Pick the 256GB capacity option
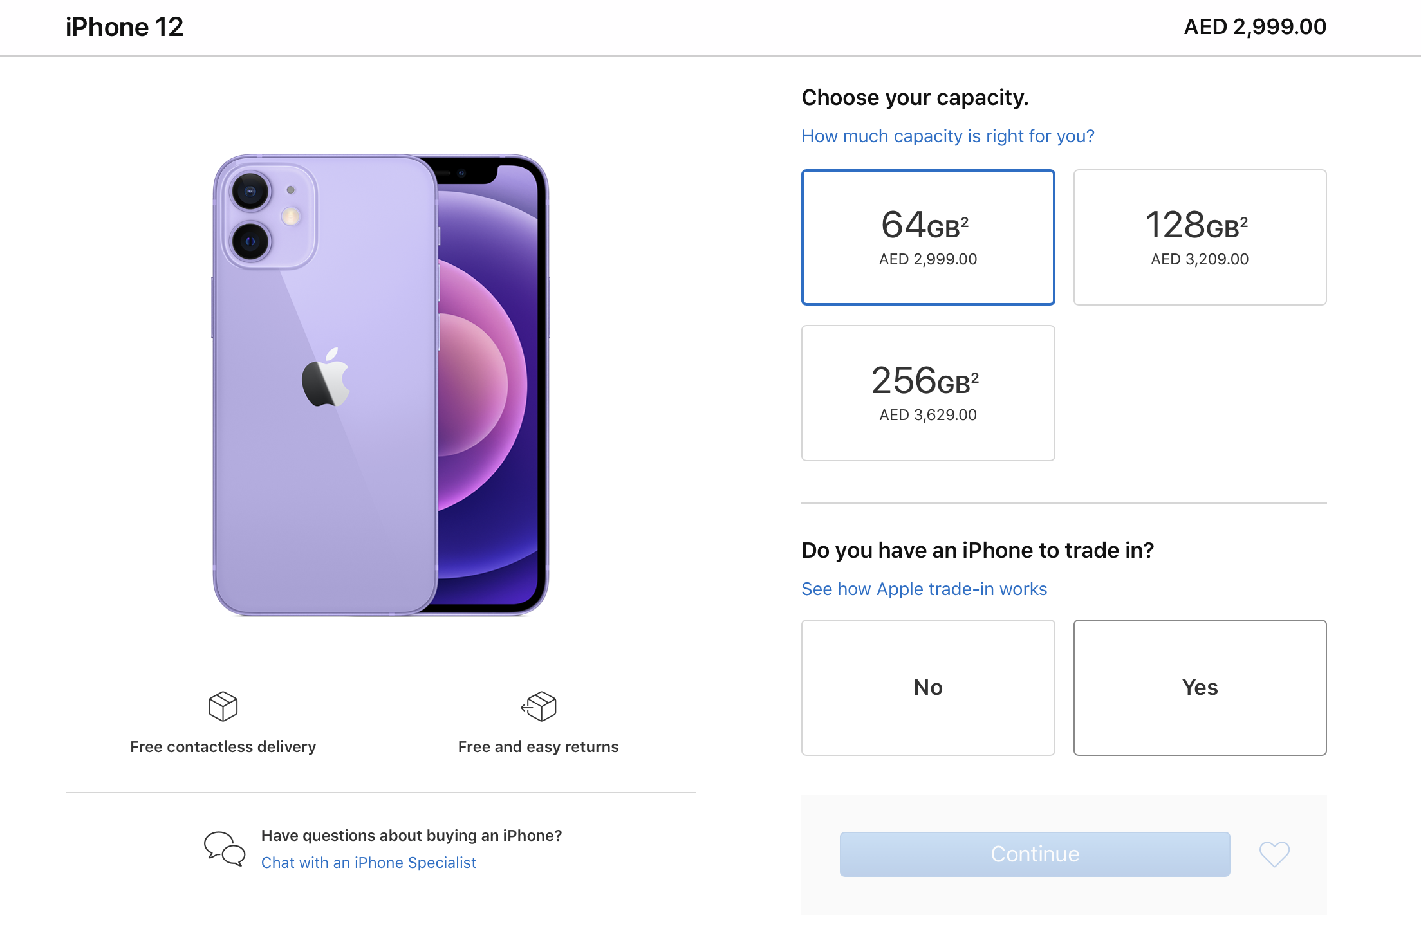This screenshot has width=1421, height=929. [928, 393]
